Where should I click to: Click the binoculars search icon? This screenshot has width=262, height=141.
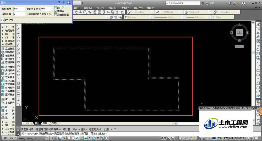[x=202, y=3]
